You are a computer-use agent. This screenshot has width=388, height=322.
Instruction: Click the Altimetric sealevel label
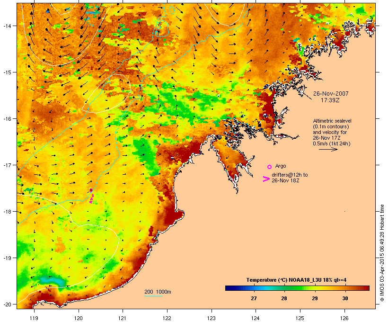click(332, 121)
